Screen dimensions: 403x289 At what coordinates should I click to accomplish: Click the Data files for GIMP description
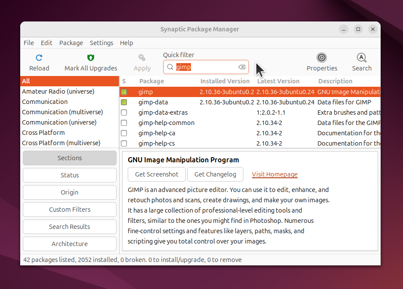344,102
